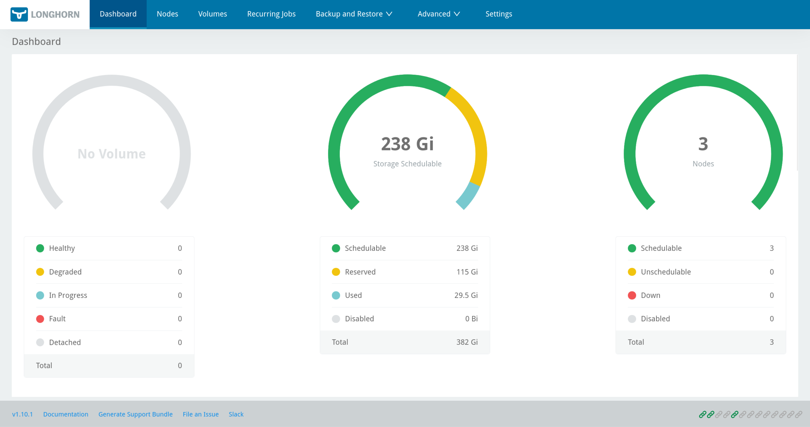Click the Degraded volumes row

pos(109,272)
